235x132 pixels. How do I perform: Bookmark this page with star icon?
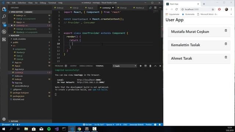(213, 10)
